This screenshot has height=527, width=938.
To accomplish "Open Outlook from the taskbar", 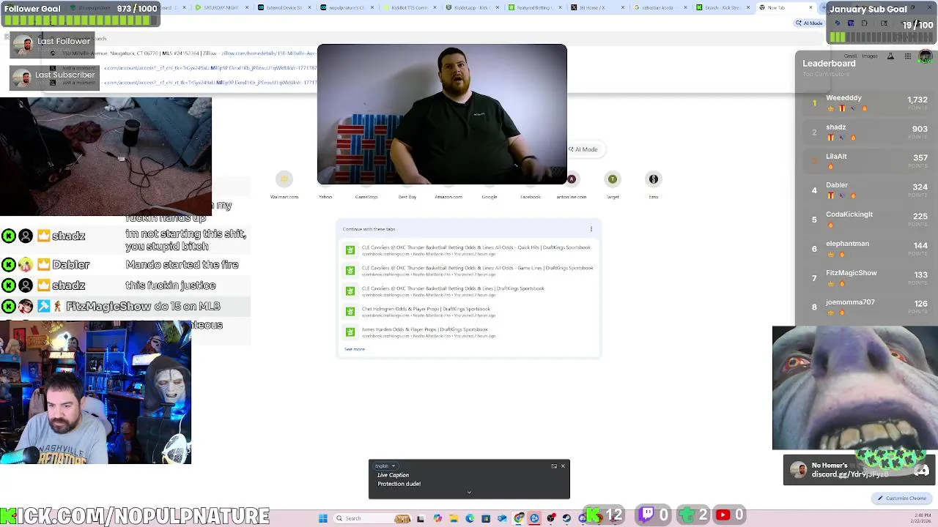I will coord(502,518).
